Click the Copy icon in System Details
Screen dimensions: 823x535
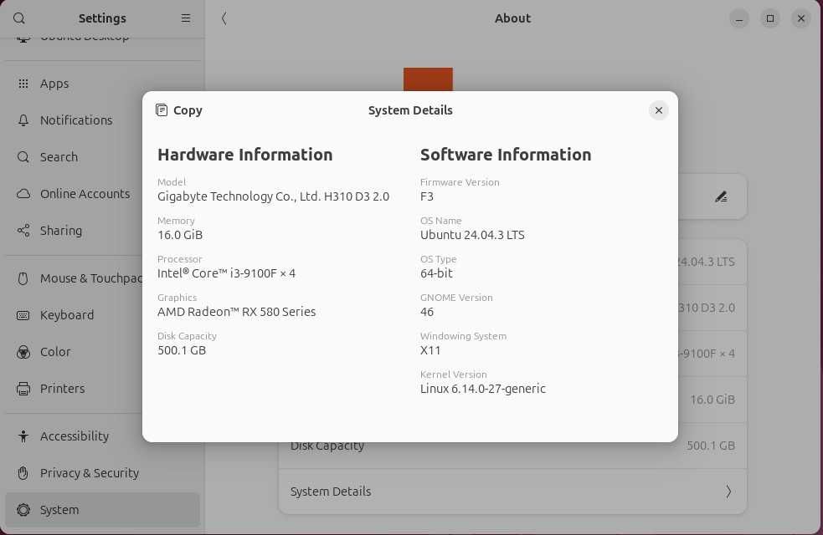162,110
